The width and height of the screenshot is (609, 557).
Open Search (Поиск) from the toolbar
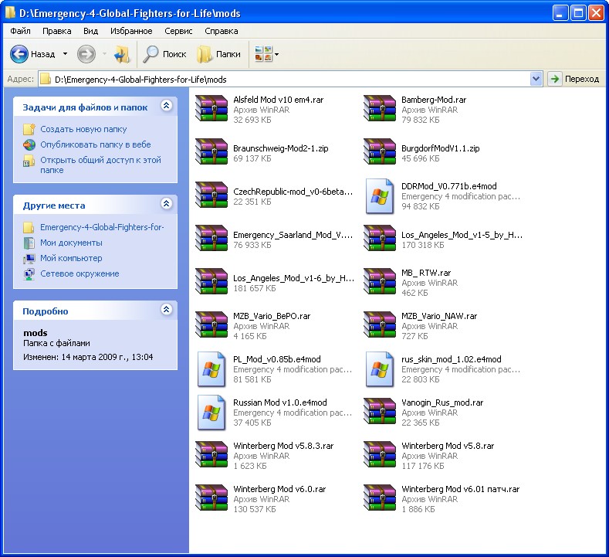click(x=164, y=54)
